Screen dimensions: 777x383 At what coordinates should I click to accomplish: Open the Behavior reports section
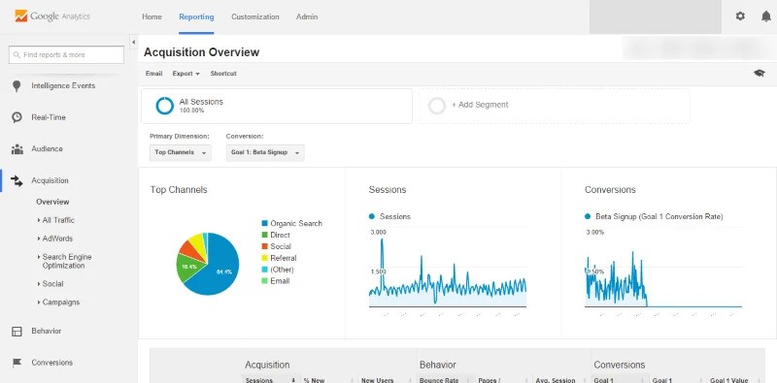coord(46,331)
